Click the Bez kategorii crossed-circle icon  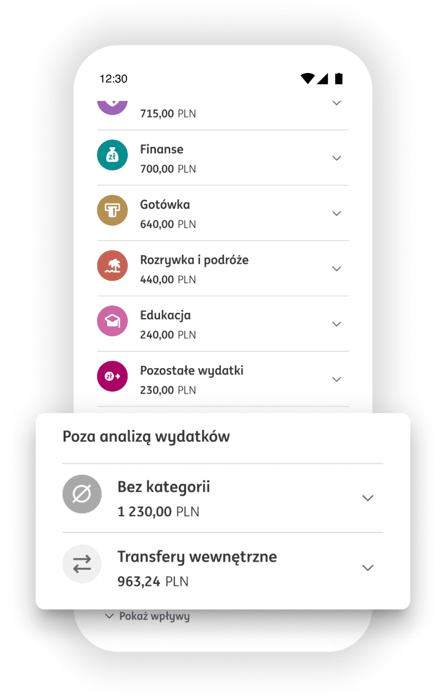coord(82,494)
